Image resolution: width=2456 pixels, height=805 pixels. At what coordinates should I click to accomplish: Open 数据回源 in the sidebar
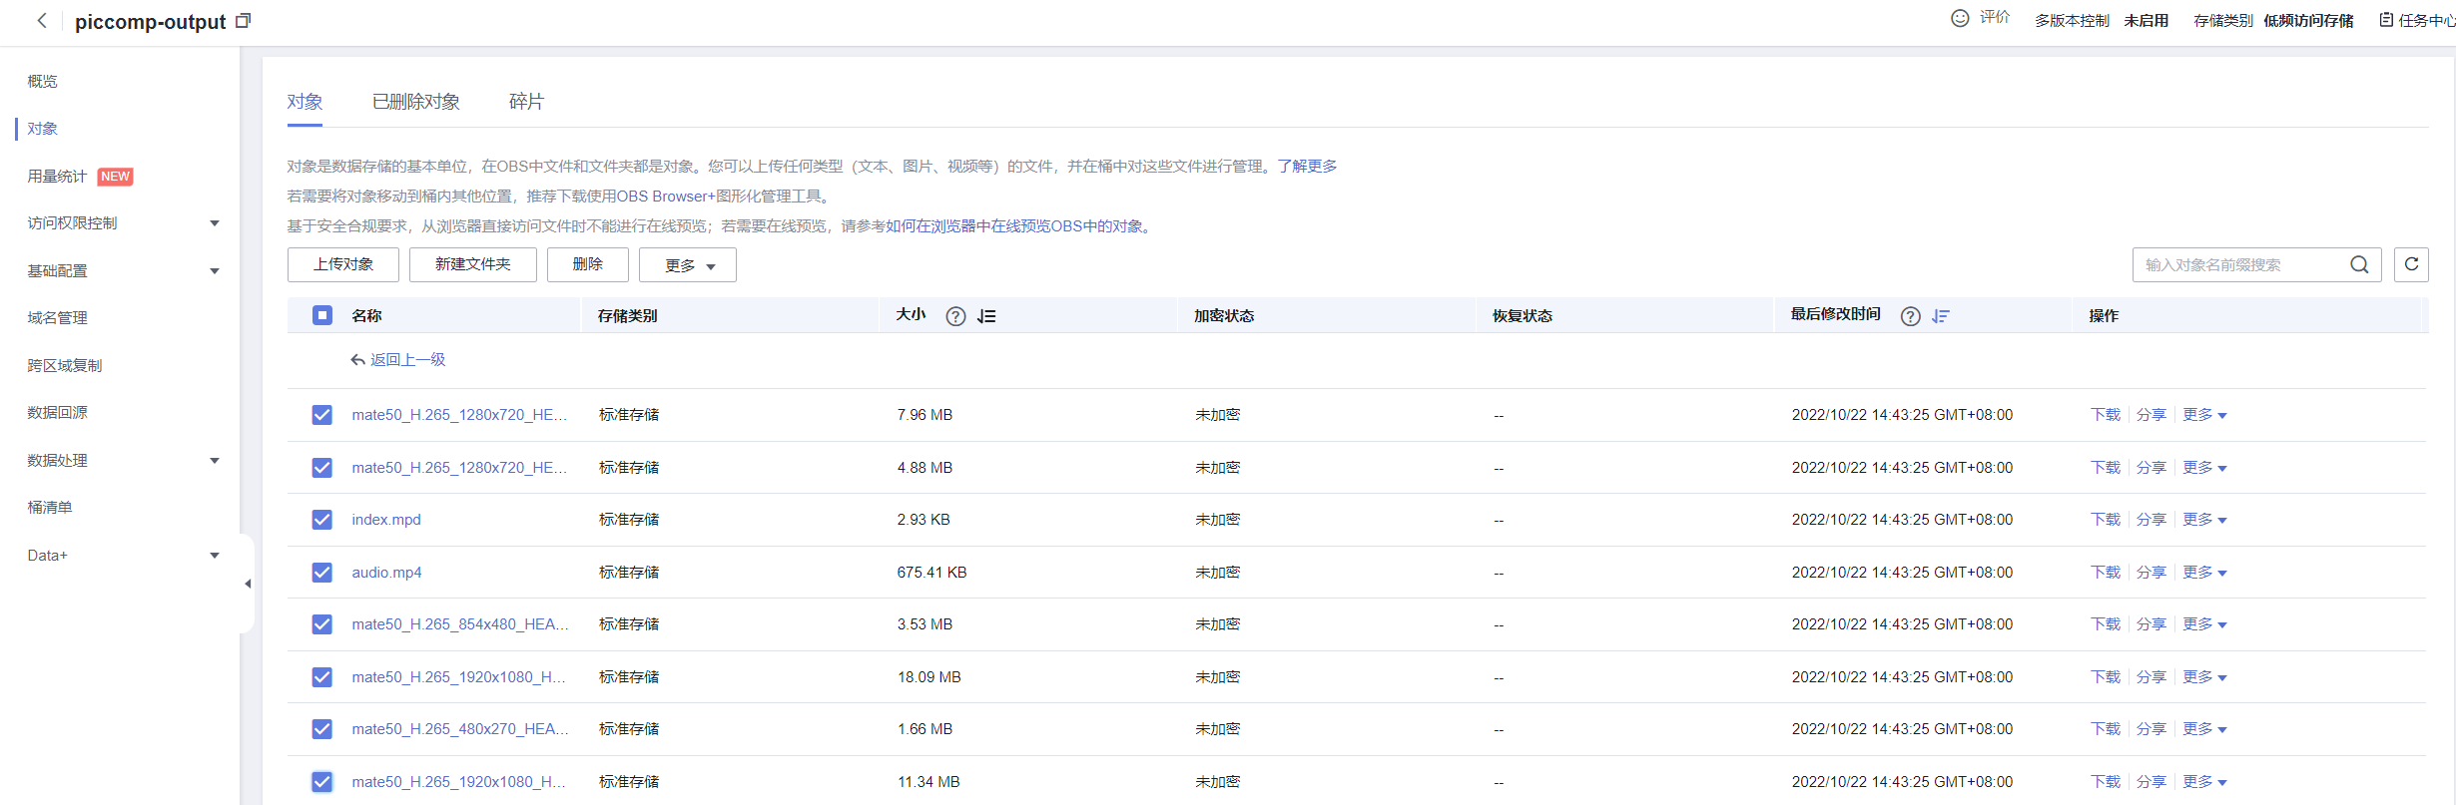(x=57, y=413)
